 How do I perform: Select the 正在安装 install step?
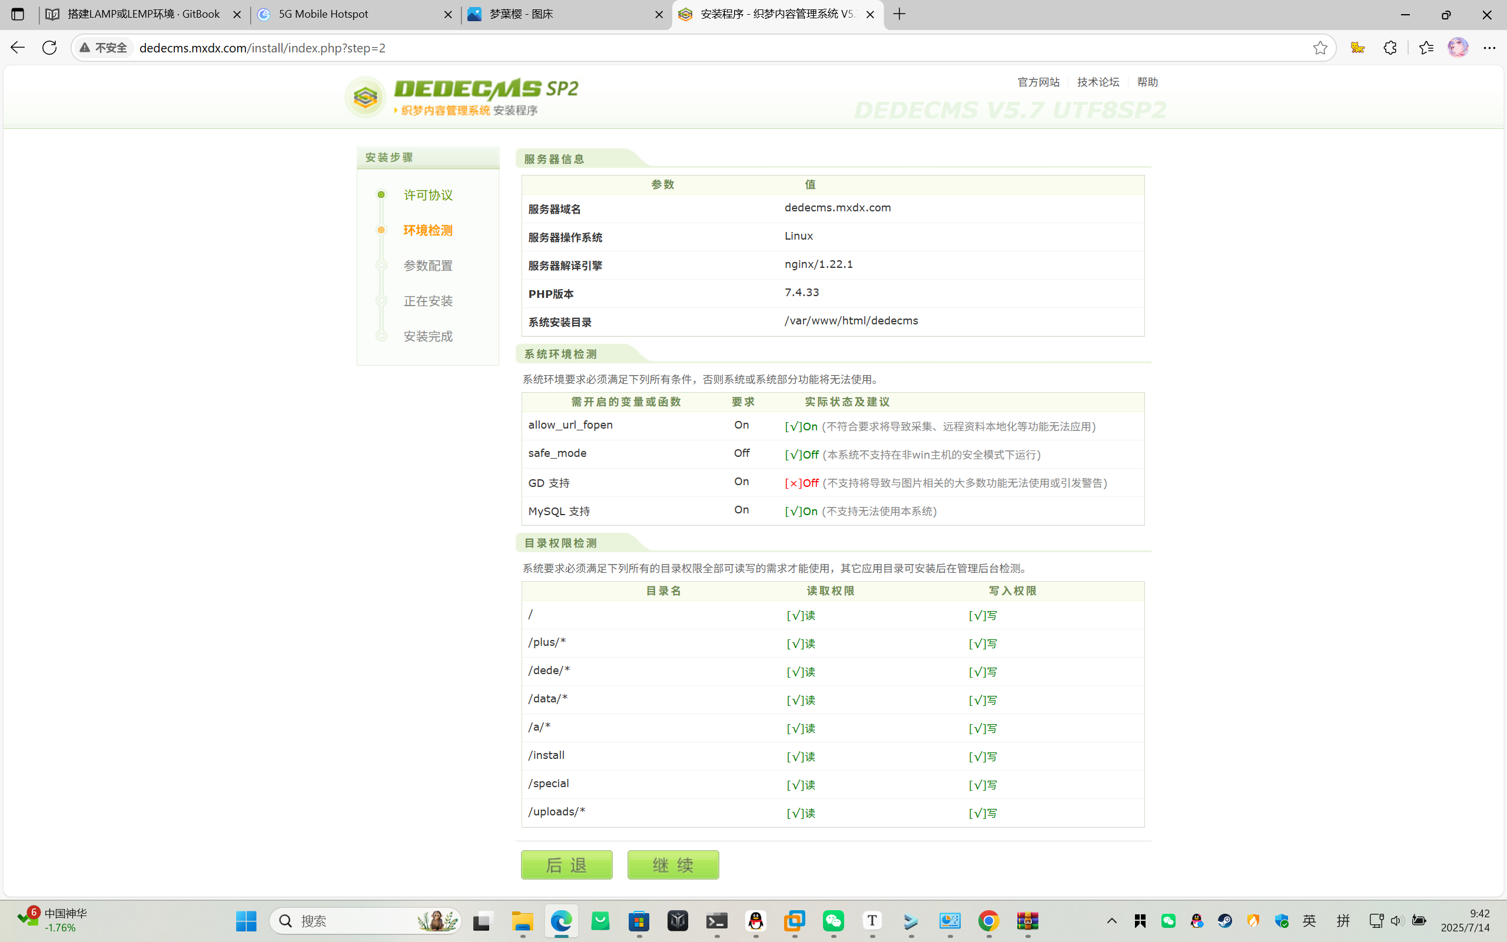click(x=428, y=301)
